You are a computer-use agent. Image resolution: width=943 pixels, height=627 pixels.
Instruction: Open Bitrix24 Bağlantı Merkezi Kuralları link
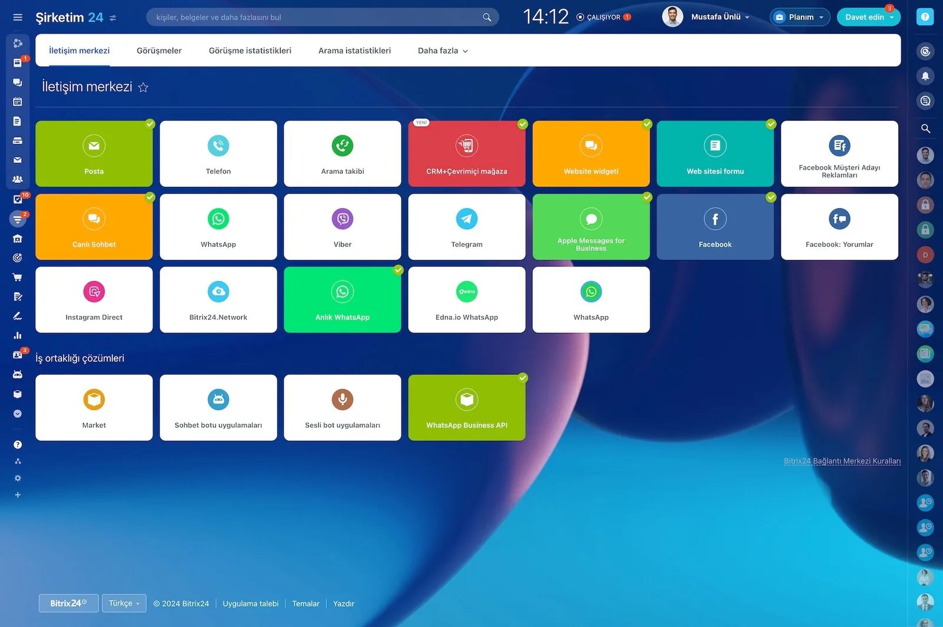tap(842, 461)
